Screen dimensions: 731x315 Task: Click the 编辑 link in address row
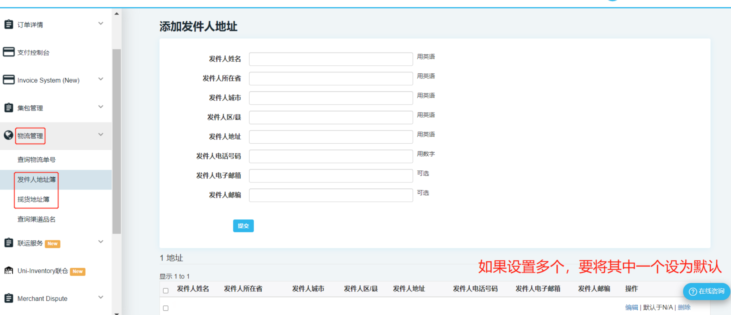click(631, 307)
